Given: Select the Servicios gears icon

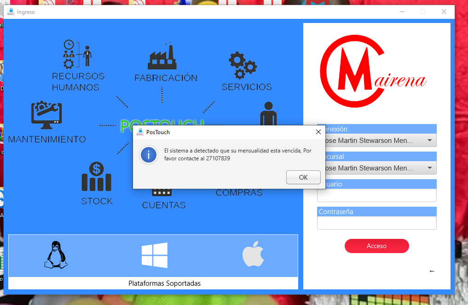Looking at the screenshot, I should click(242, 65).
